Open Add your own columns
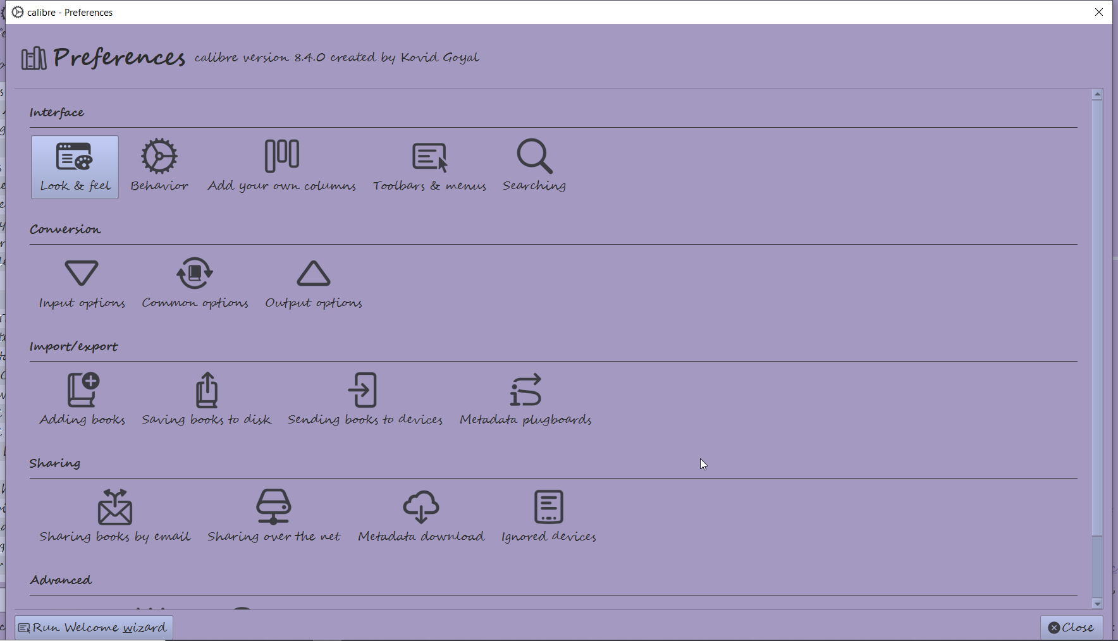The height and width of the screenshot is (641, 1118). 282,167
